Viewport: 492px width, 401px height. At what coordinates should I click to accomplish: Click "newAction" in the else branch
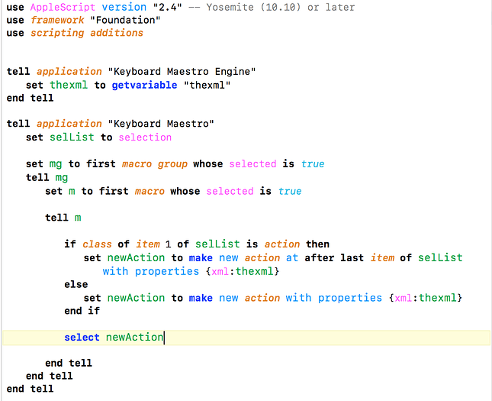click(136, 298)
